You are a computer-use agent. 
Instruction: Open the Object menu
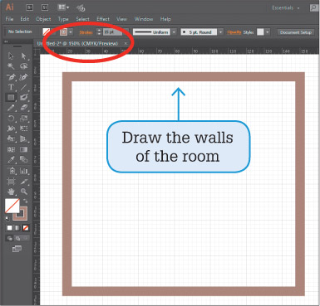(43, 19)
